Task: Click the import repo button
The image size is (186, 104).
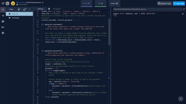Action: point(164,3)
